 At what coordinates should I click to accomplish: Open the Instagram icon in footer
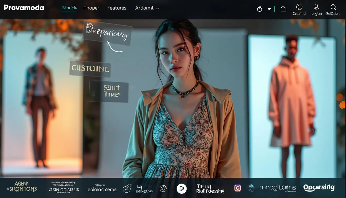coord(237,188)
